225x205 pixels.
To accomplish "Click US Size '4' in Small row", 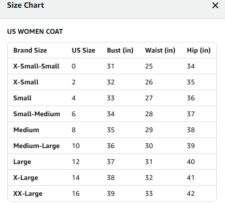I will point(73,98).
